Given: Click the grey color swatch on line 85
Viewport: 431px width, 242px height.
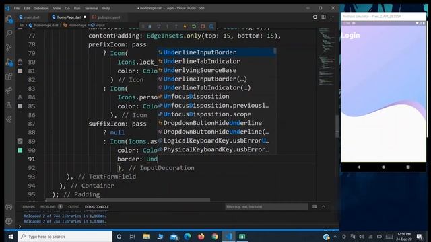Looking at the screenshot, I should [20, 106].
